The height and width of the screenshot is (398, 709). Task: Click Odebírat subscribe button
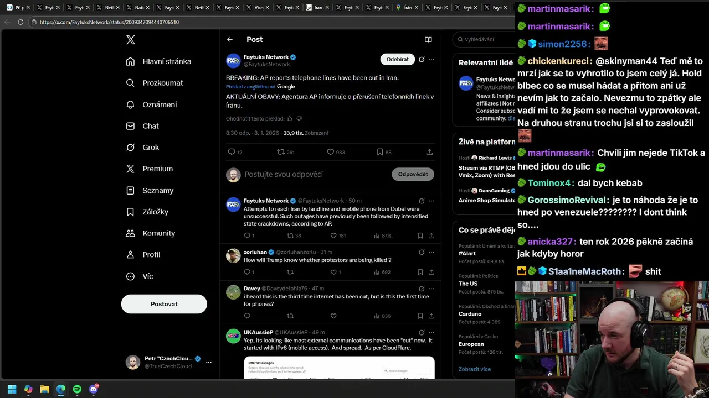398,59
